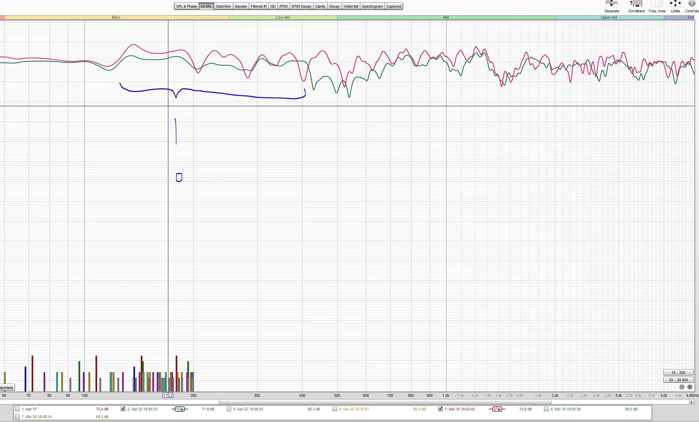Click the Low mid band label
The image size is (699, 422).
283,17
